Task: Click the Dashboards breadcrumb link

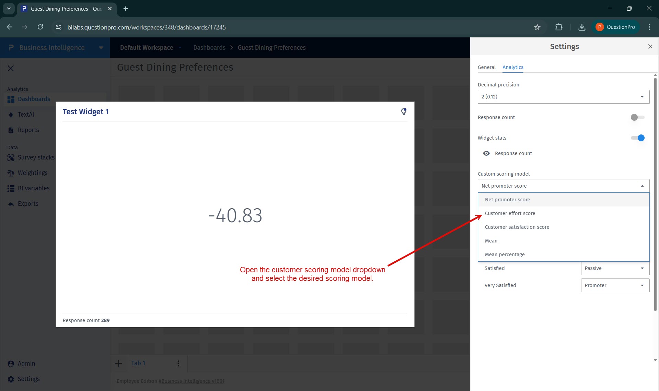Action: click(209, 48)
